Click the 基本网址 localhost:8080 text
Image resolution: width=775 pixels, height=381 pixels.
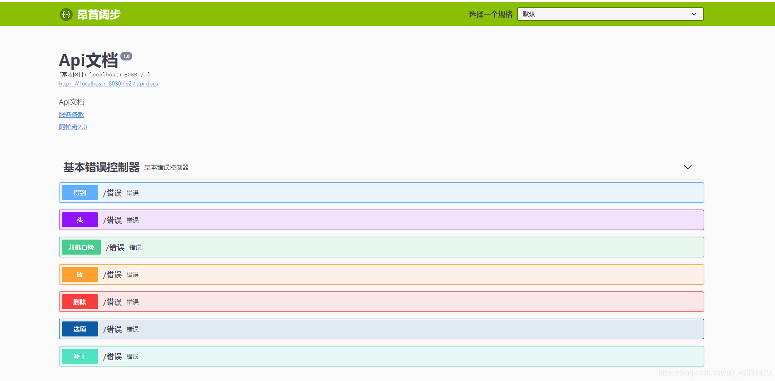[x=104, y=75]
